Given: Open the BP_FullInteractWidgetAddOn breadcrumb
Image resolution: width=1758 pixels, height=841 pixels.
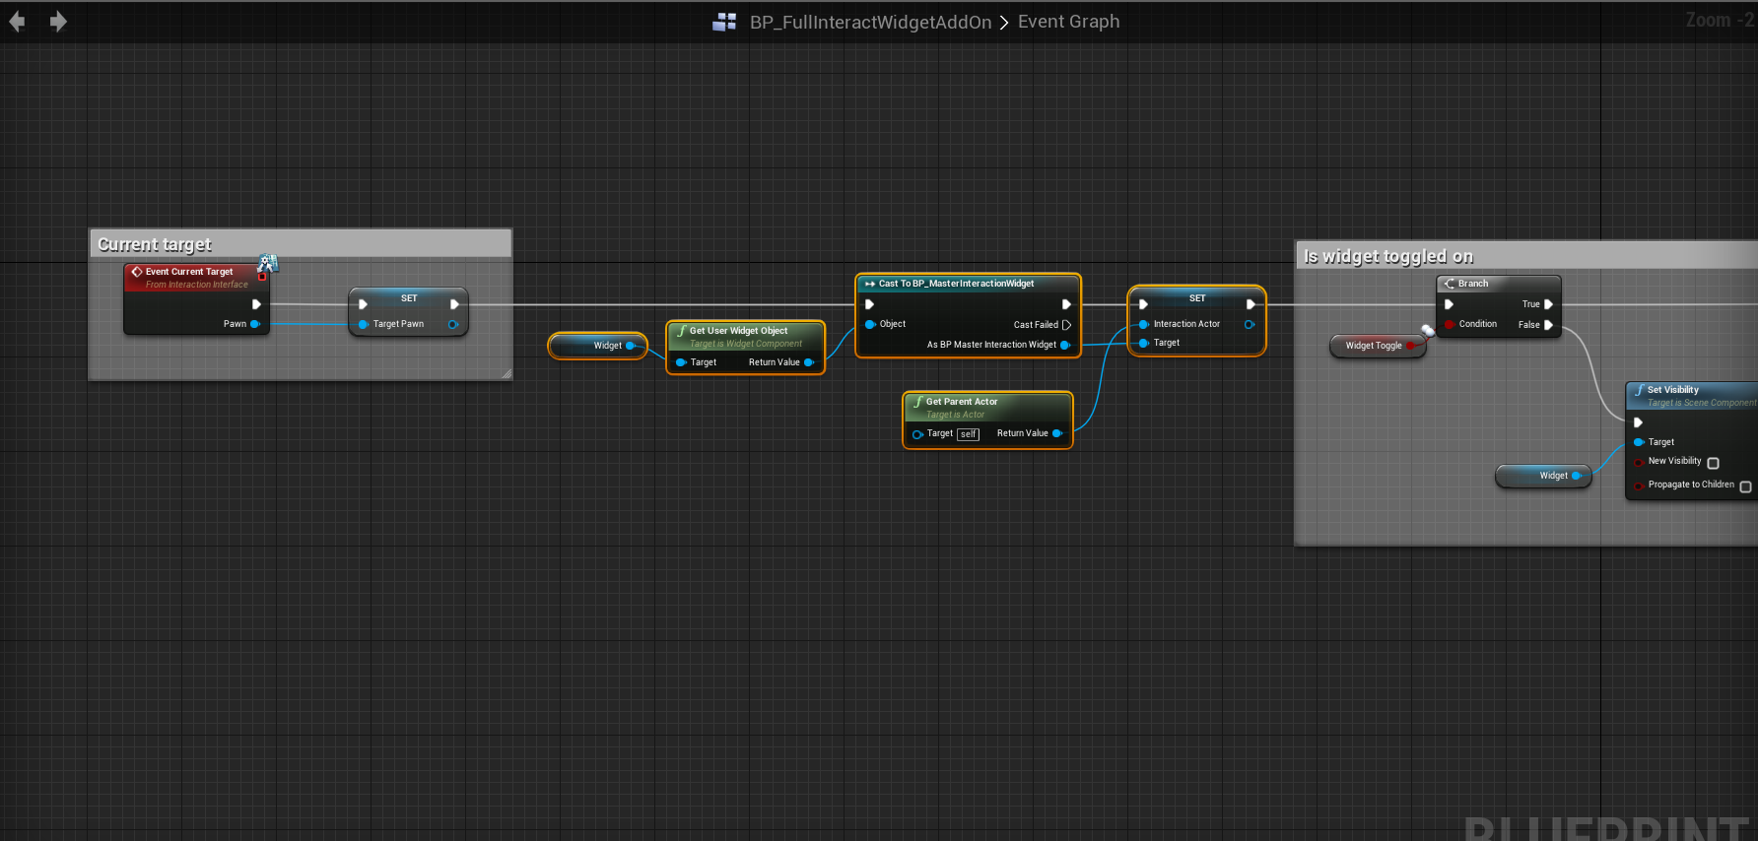Looking at the screenshot, I should (x=870, y=22).
